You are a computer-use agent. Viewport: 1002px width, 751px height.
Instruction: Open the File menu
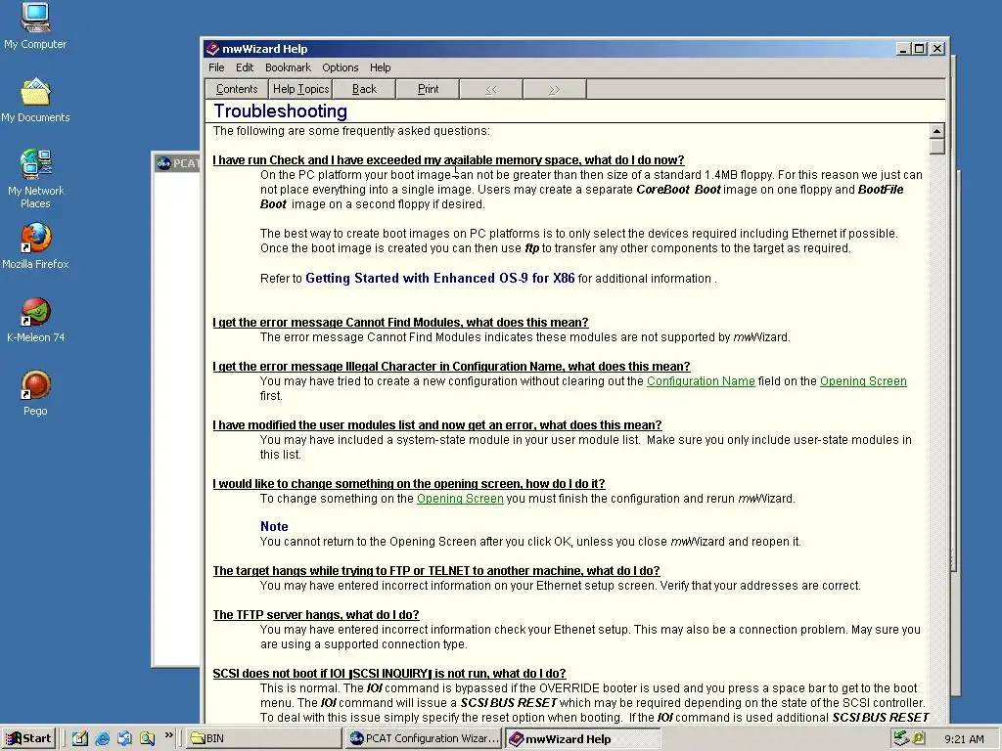point(216,67)
